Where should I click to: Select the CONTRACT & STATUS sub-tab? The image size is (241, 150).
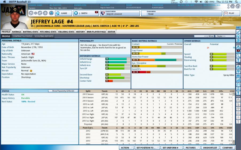(22, 36)
